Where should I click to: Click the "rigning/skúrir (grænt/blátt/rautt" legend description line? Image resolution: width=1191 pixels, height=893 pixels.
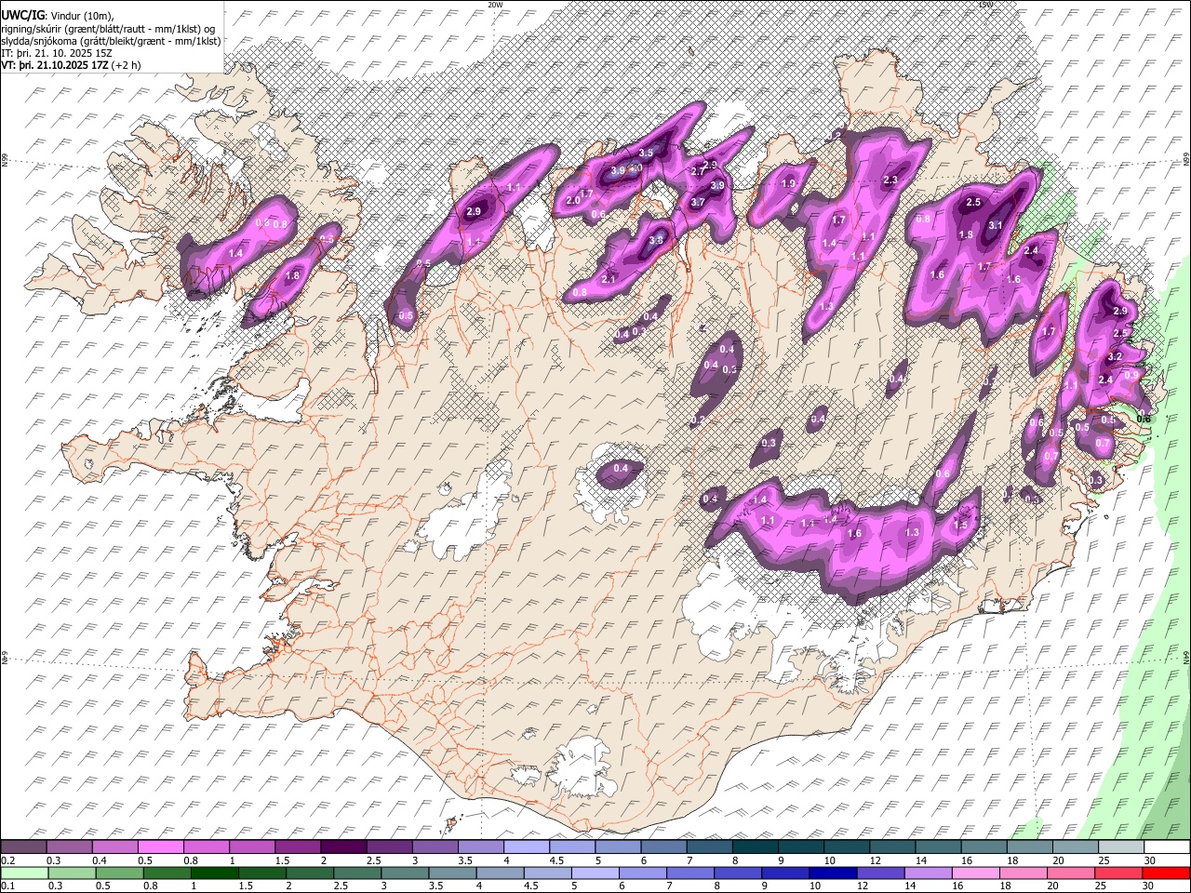tap(108, 29)
